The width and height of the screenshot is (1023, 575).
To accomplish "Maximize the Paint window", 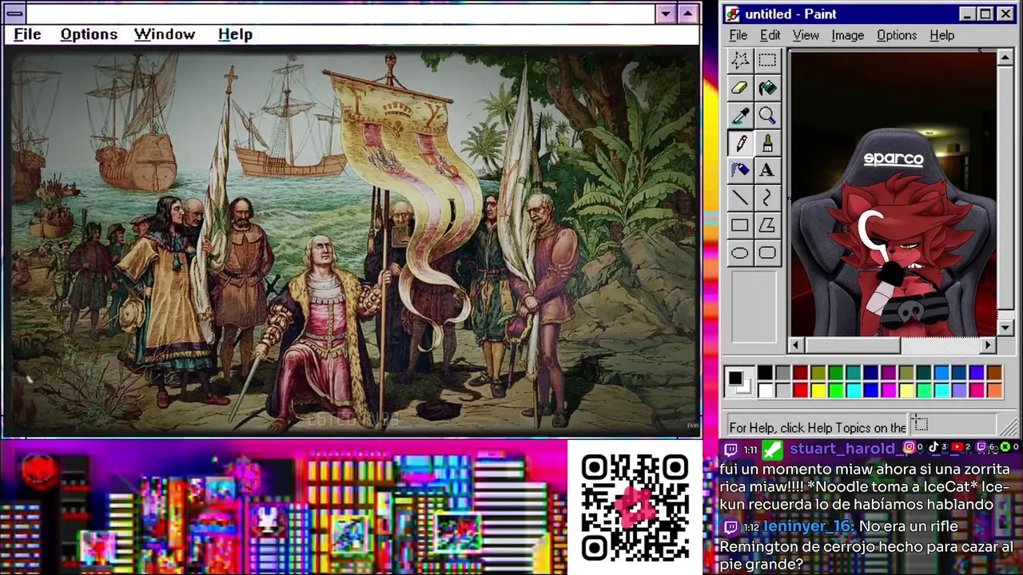I will [x=985, y=14].
